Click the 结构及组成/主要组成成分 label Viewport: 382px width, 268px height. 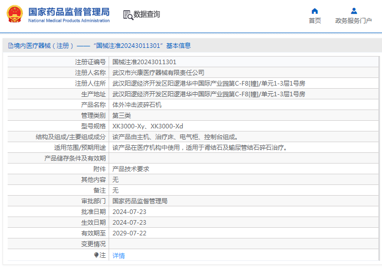click(71, 137)
